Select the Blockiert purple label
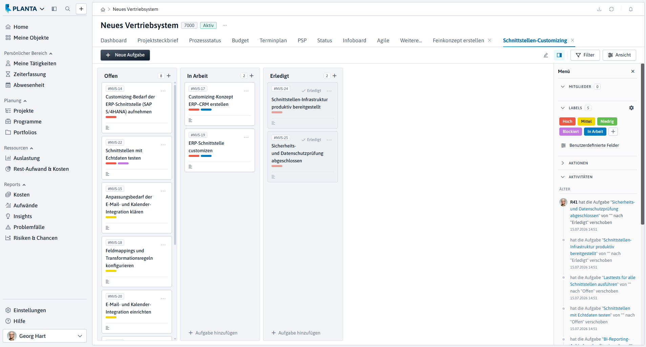 570,132
